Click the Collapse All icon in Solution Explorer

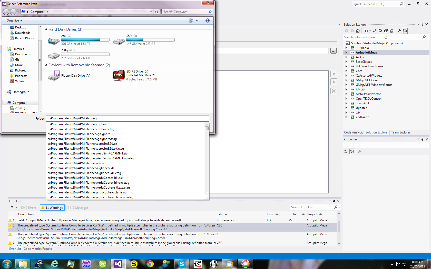[386, 31]
